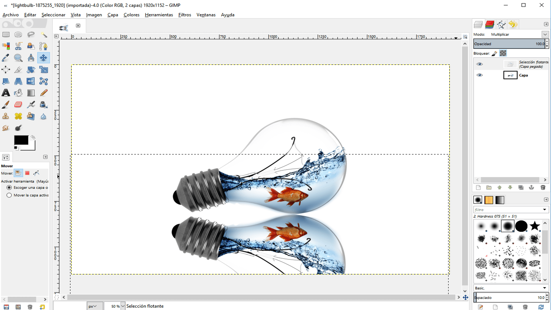This screenshot has width=551, height=310.
Task: Toggle visibility of the Capa layer
Action: (x=479, y=75)
